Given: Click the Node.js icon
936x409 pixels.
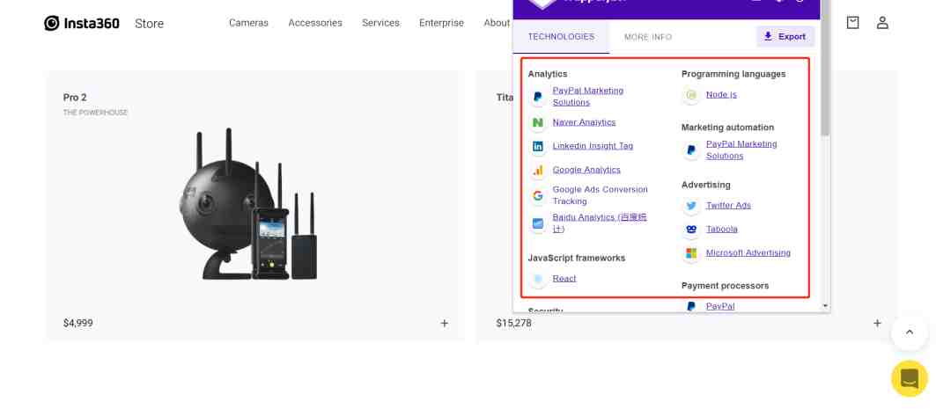Looking at the screenshot, I should click(x=691, y=95).
